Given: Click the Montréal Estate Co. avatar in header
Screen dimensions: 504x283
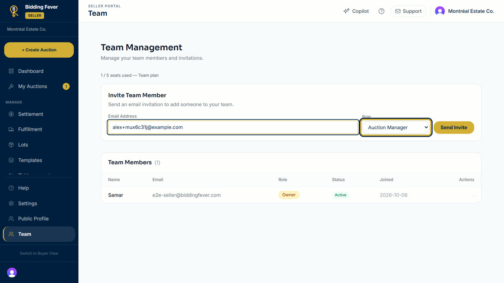Looking at the screenshot, I should 440,11.
